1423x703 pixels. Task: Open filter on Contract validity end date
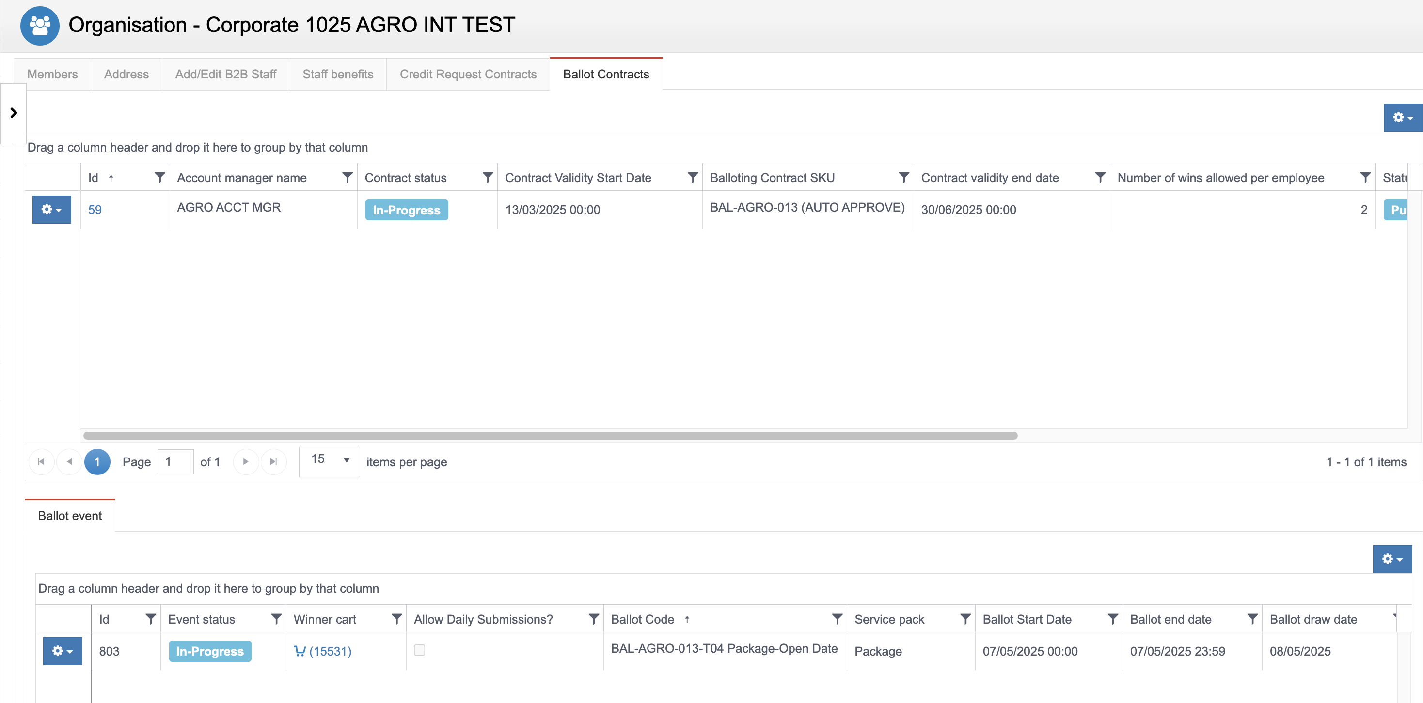pos(1100,177)
